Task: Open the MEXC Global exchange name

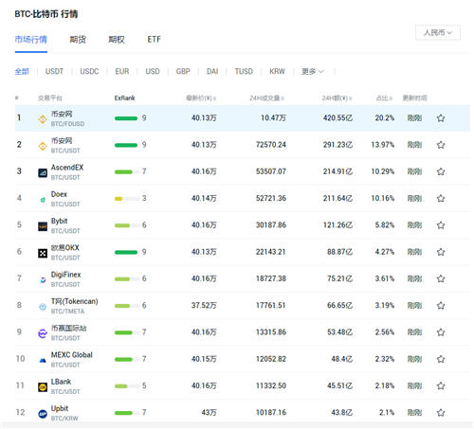Action: coord(72,355)
